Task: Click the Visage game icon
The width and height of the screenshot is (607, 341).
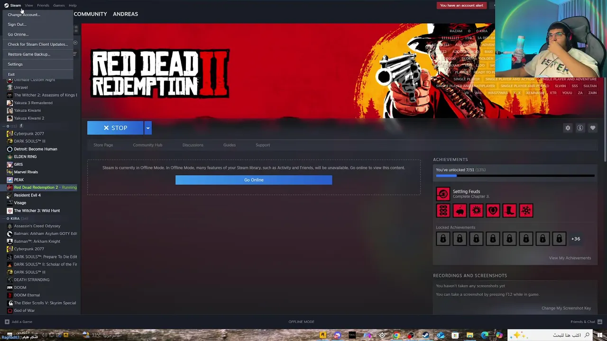Action: click(x=9, y=203)
